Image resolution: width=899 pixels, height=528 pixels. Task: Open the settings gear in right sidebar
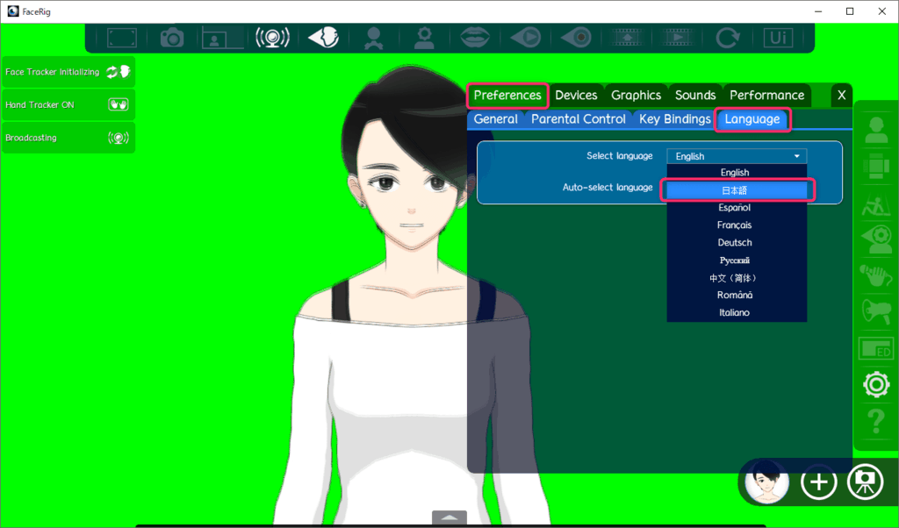[875, 384]
